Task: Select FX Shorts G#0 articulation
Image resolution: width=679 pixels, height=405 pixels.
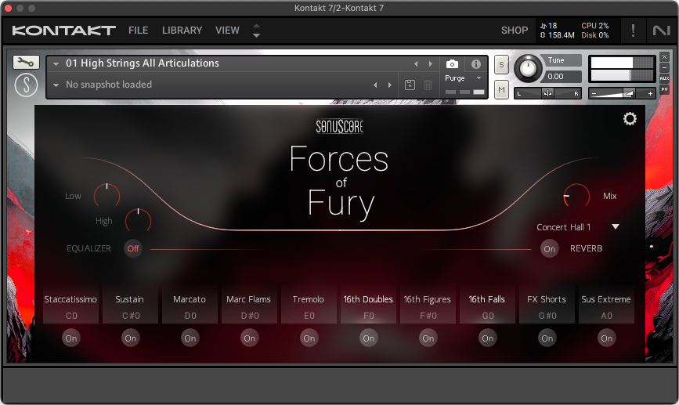Action: click(x=547, y=306)
